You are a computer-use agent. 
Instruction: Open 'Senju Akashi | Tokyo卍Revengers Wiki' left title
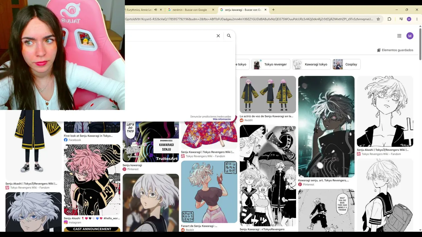(31, 184)
